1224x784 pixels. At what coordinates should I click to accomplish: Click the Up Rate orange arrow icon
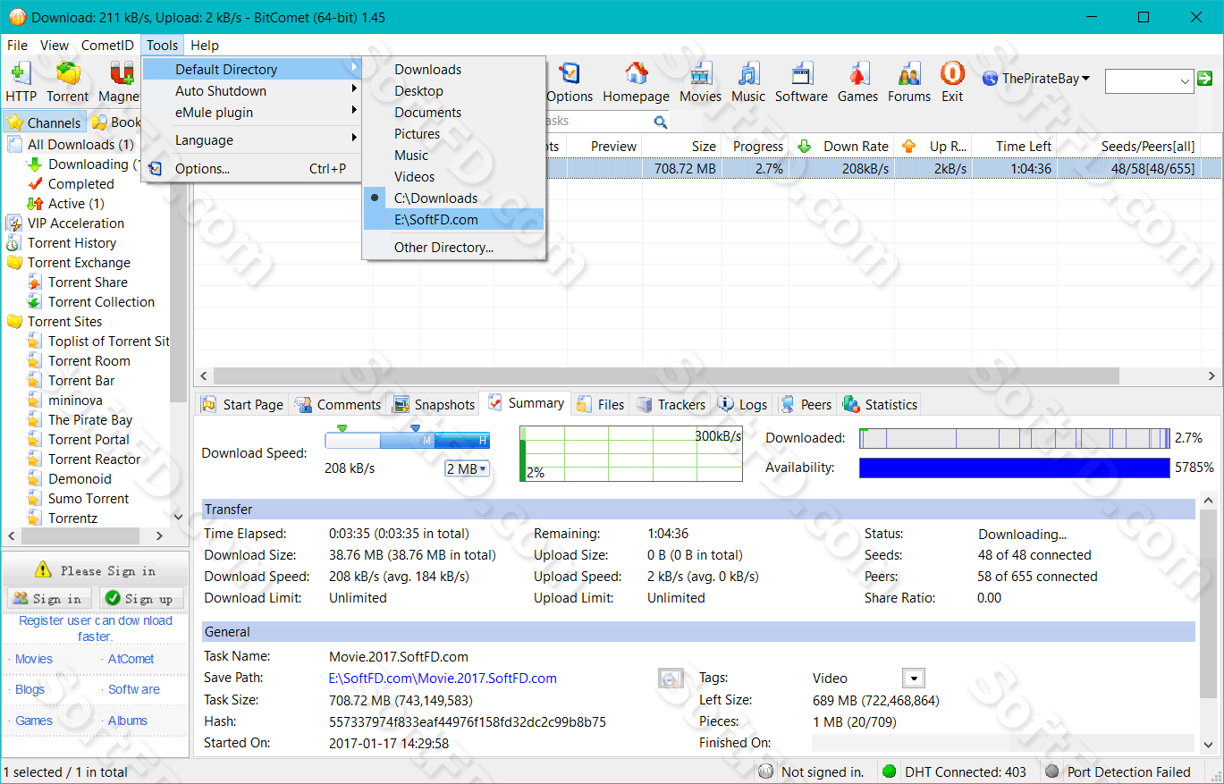point(909,146)
